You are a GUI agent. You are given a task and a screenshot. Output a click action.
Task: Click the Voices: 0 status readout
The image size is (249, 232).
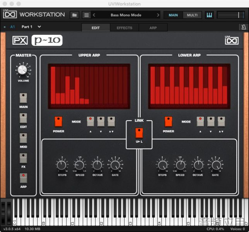click(237, 229)
